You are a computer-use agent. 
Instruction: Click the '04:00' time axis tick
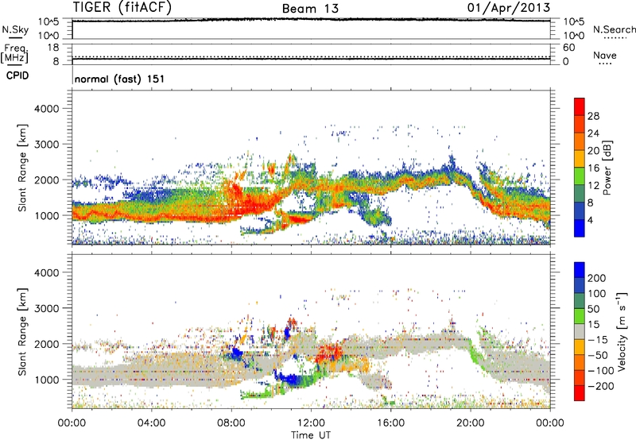152,423
